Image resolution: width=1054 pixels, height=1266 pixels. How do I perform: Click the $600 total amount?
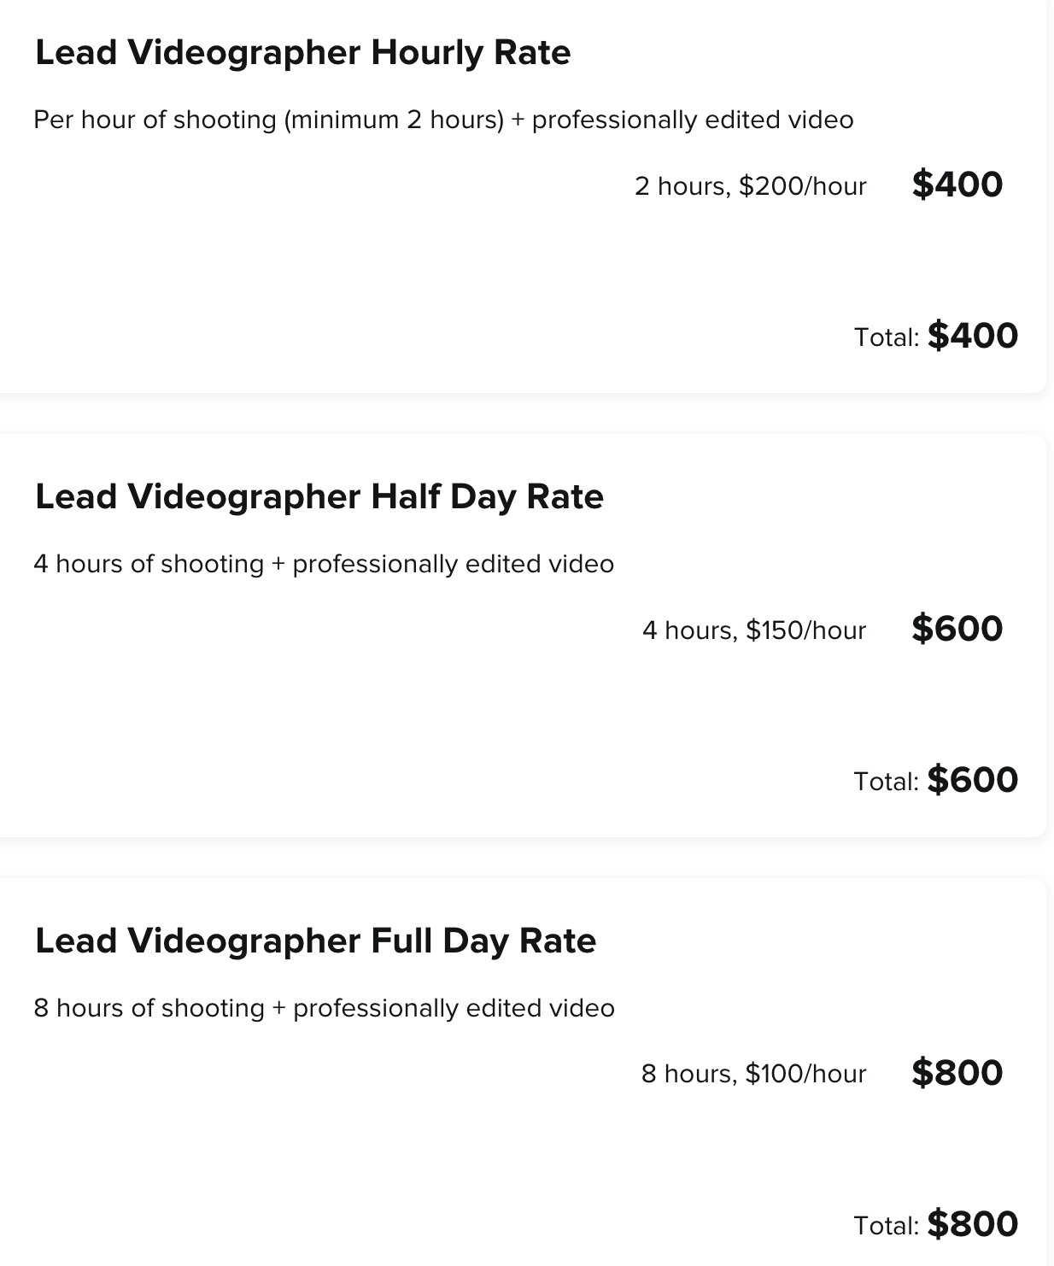click(972, 780)
